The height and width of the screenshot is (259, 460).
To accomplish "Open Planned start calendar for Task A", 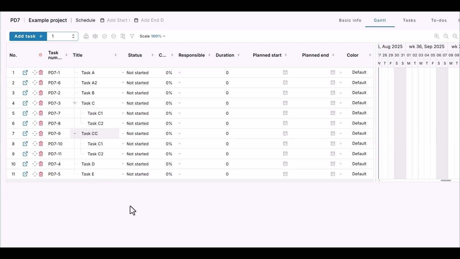I will click(285, 73).
